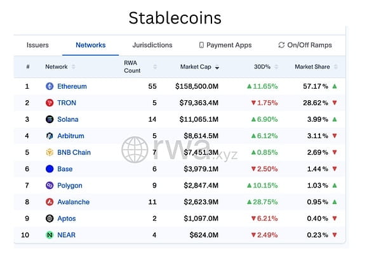Click the red down arrow next to 0.40%
This screenshot has height=258, width=381.
point(335,219)
